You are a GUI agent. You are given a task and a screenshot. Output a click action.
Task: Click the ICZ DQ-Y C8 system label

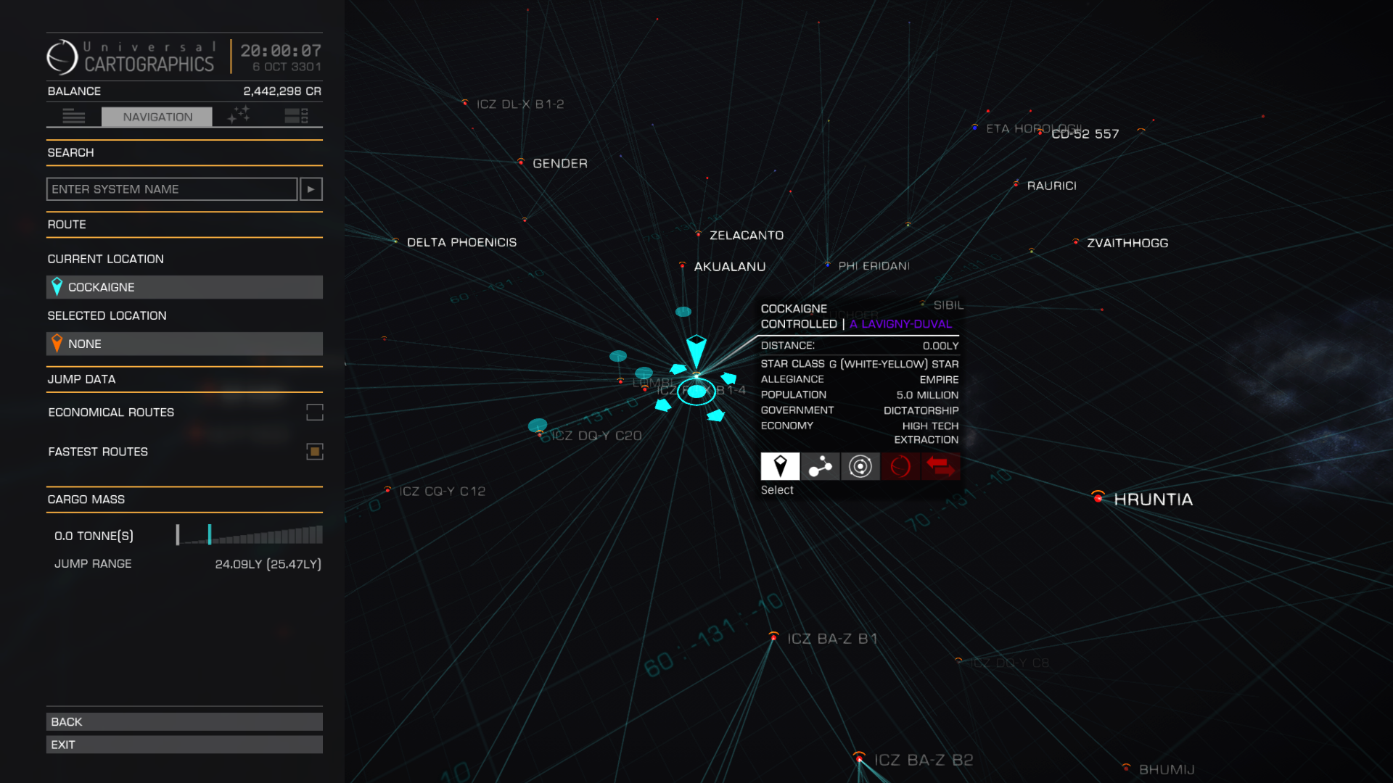[x=1010, y=663]
